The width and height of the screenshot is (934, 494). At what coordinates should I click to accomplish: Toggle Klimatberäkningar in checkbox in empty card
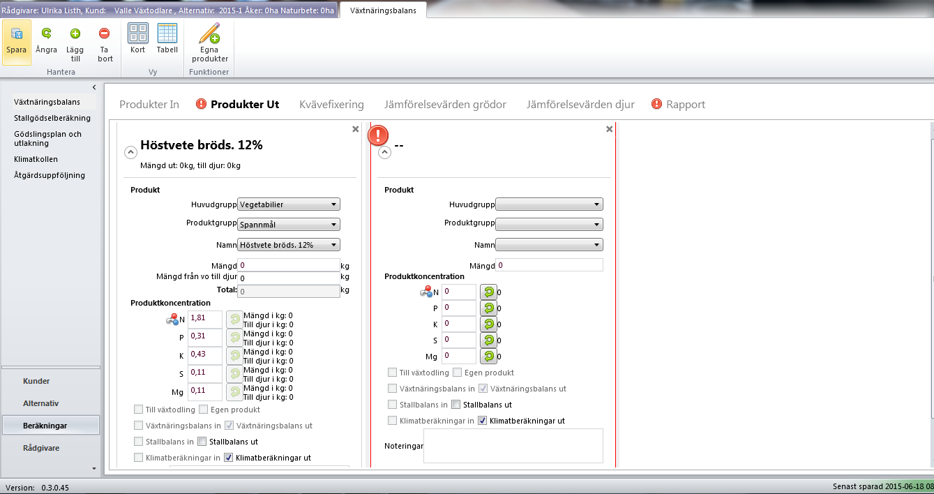click(x=392, y=421)
